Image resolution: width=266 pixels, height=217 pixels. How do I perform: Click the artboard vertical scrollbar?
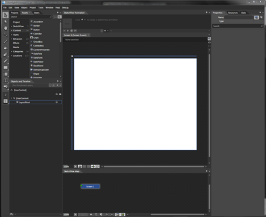point(209,105)
